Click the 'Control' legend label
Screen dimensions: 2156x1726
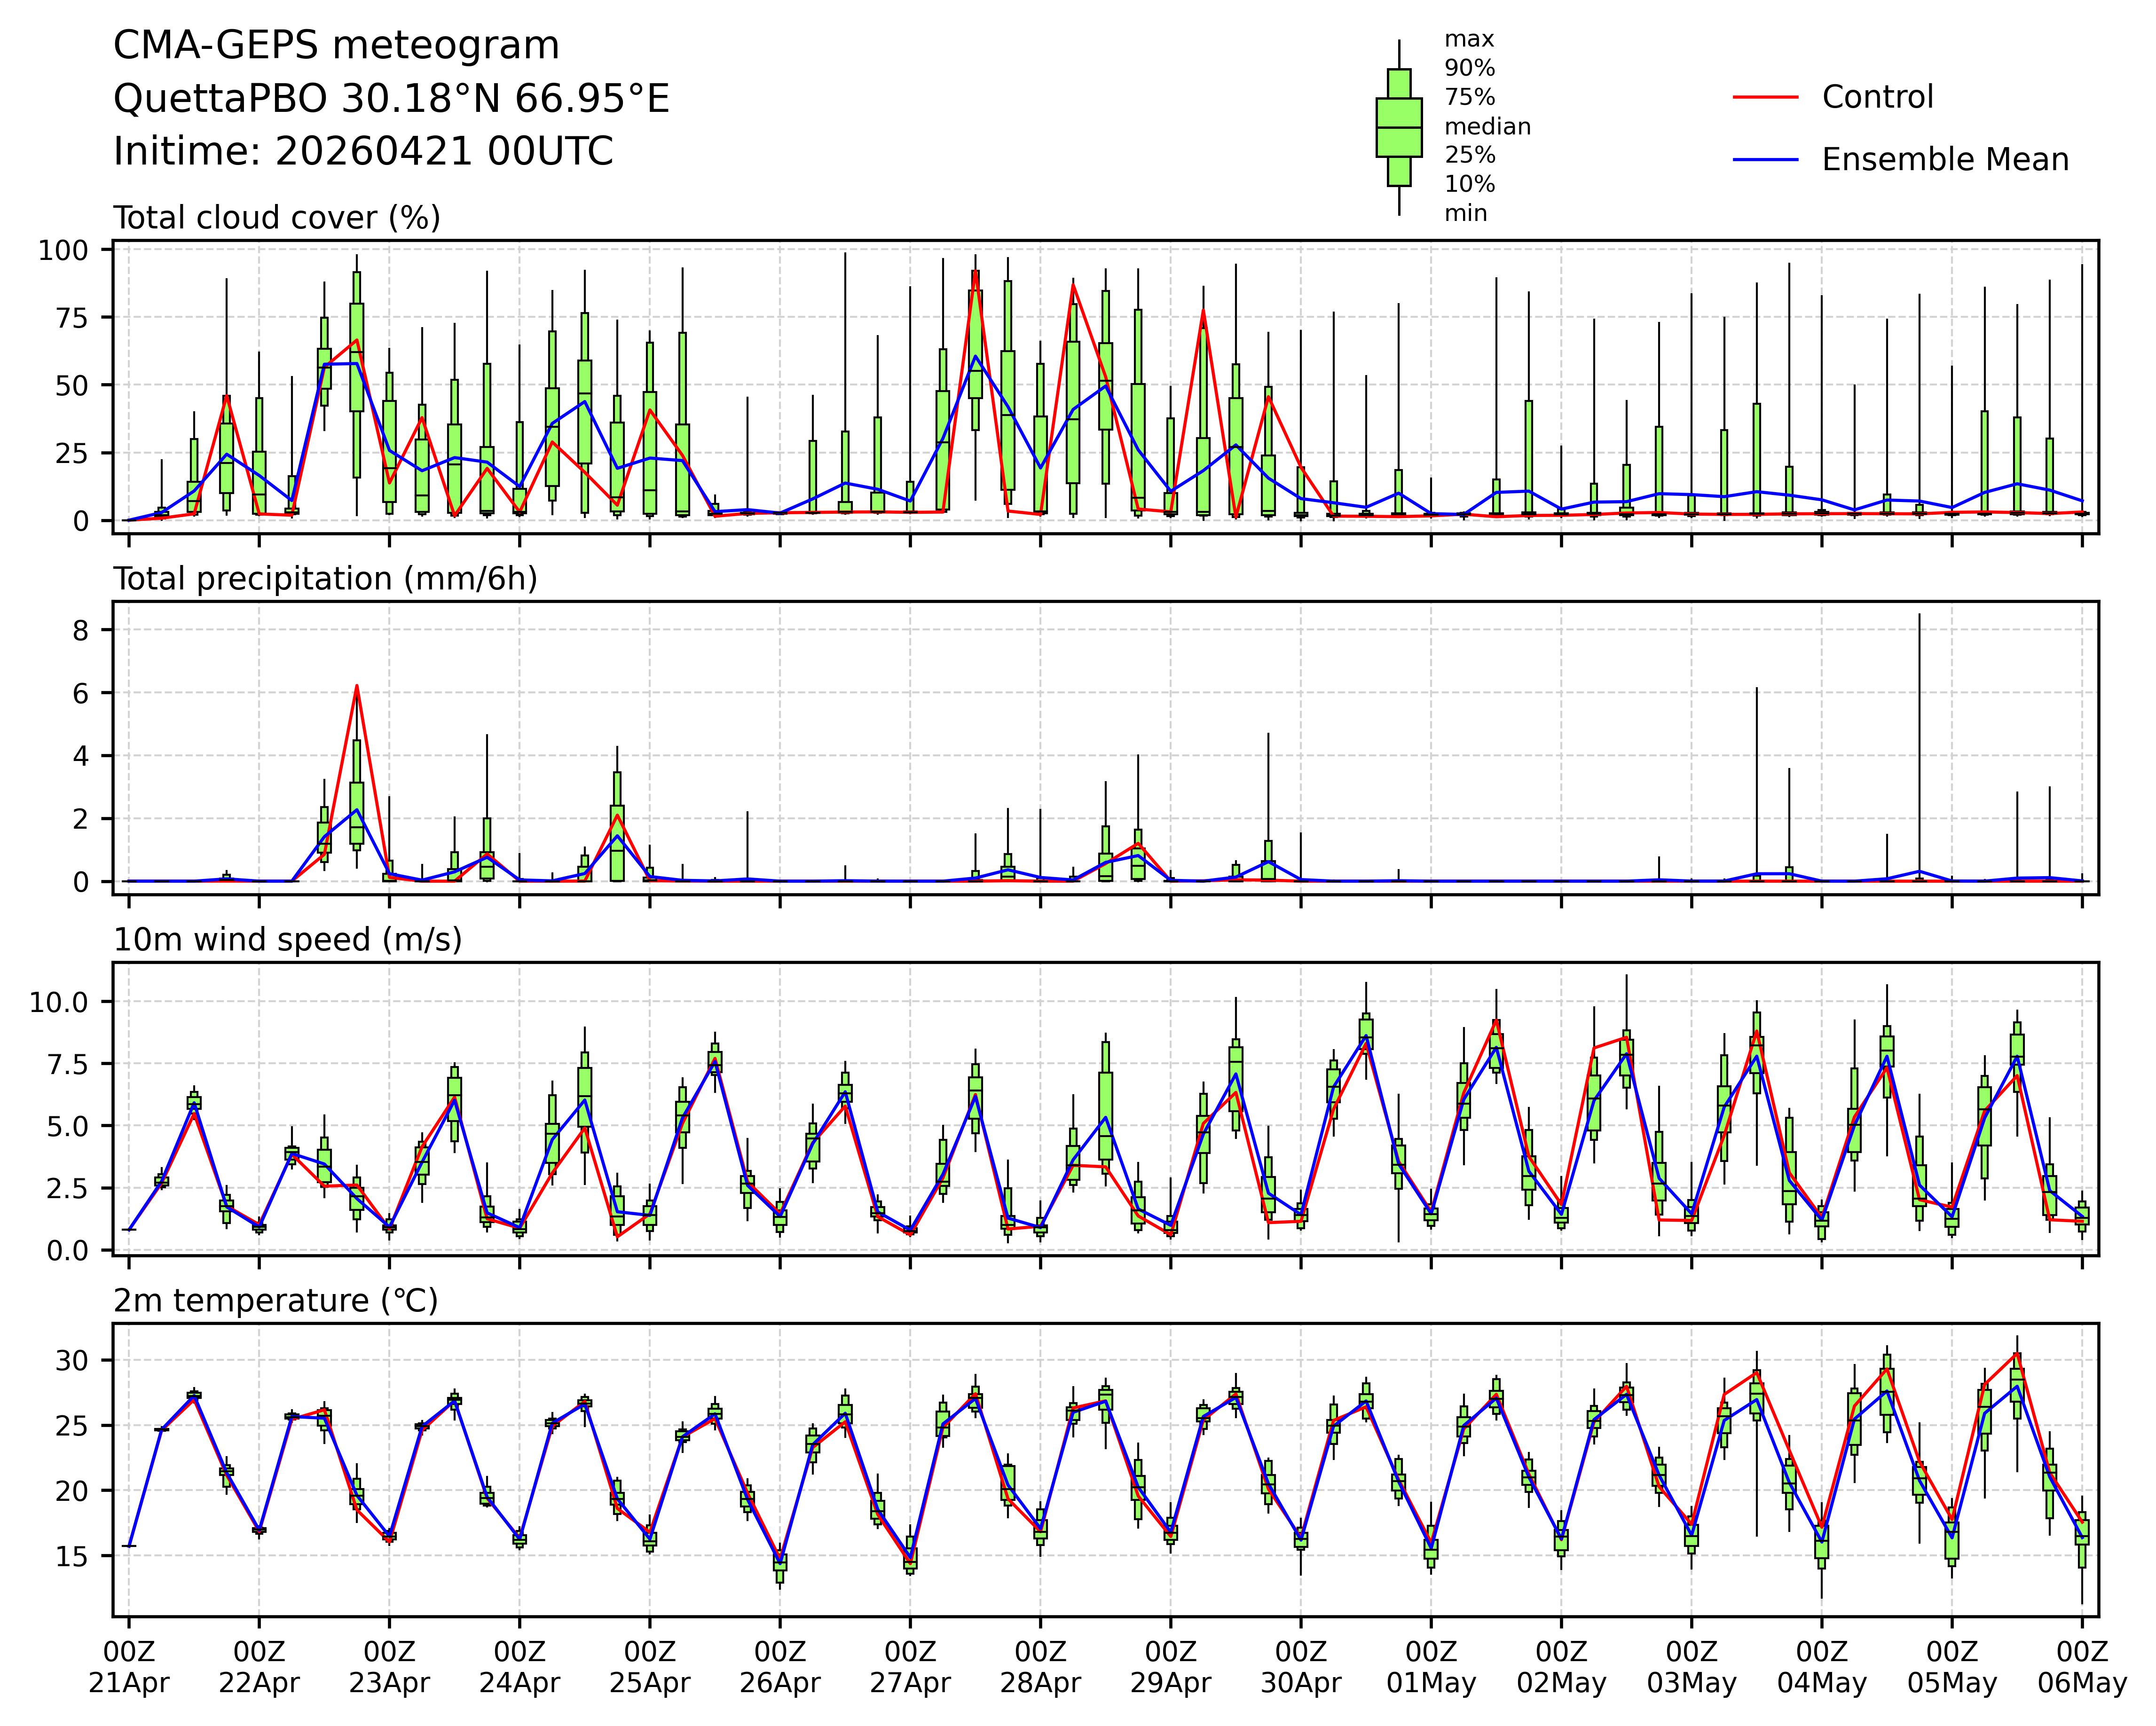tap(1877, 97)
